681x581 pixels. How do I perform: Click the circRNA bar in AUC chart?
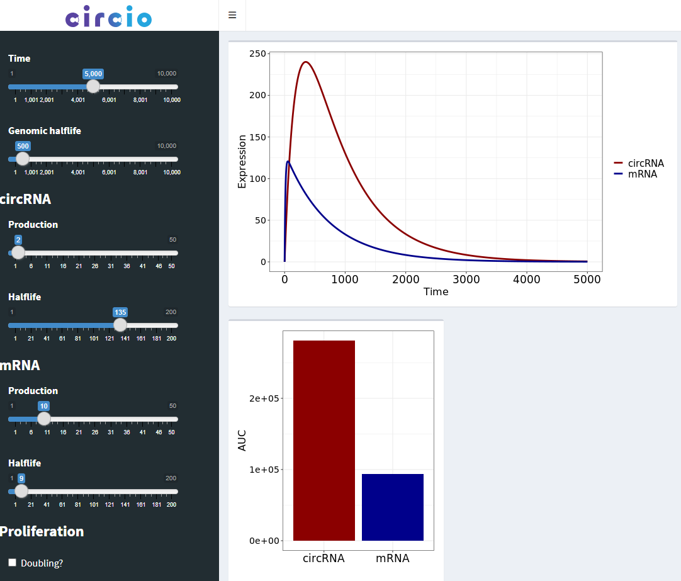click(324, 441)
